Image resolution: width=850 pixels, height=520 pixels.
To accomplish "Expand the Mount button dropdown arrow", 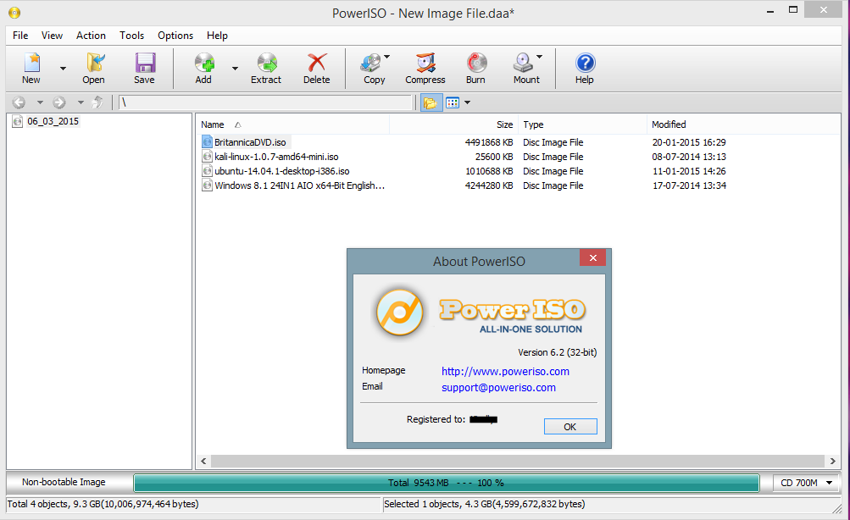I will [x=539, y=57].
